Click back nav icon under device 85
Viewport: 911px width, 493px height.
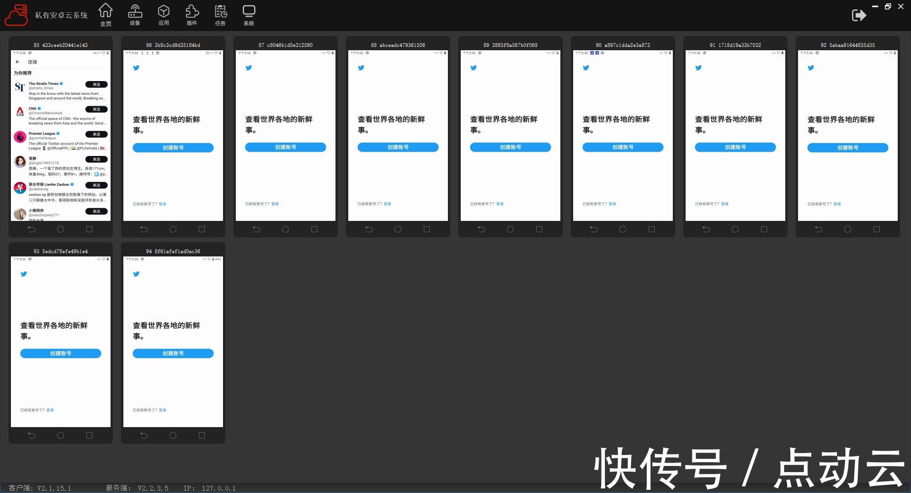point(32,229)
